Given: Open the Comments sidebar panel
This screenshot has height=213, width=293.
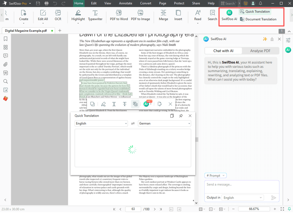Looking at the screenshot, I should pyautogui.click(x=5, y=56).
